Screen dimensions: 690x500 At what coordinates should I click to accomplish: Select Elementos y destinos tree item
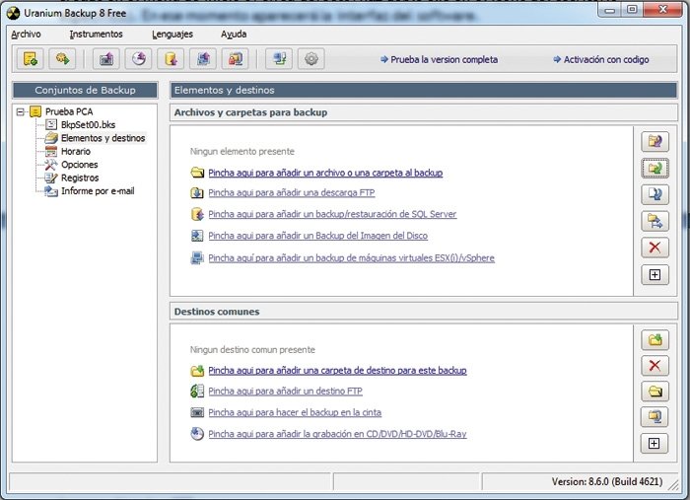pos(103,138)
